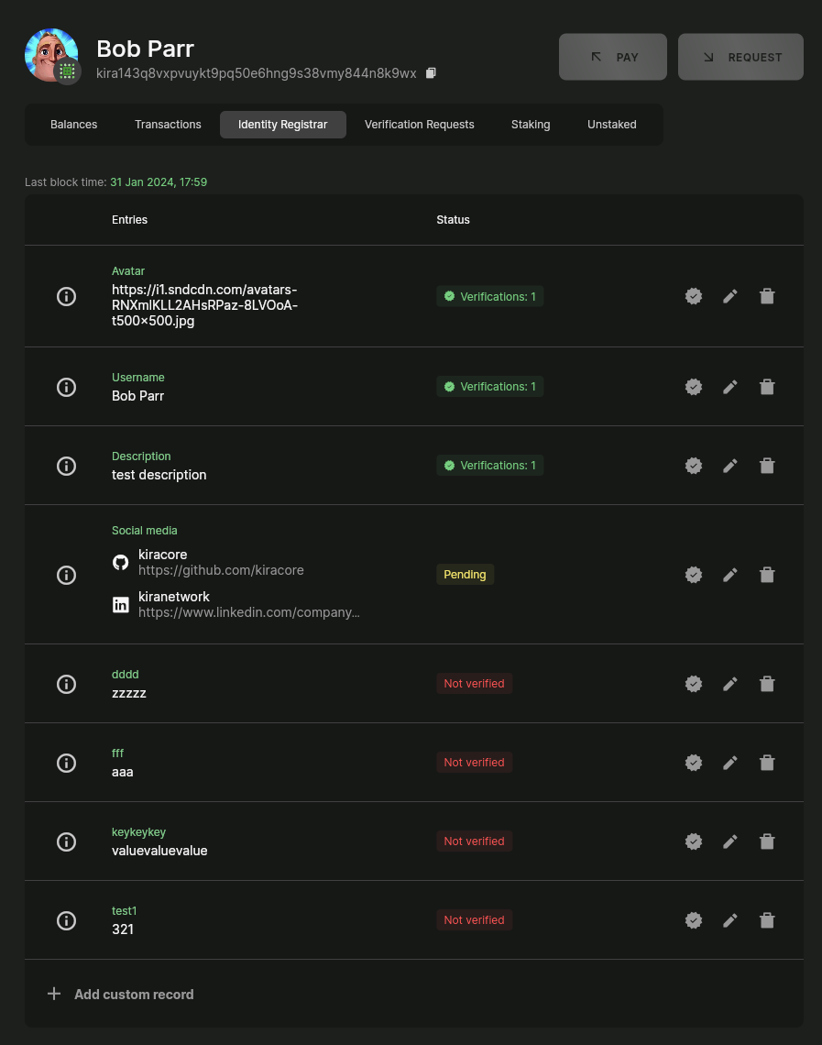Click Bob Parr's profile avatar
The height and width of the screenshot is (1045, 822).
coord(51,55)
